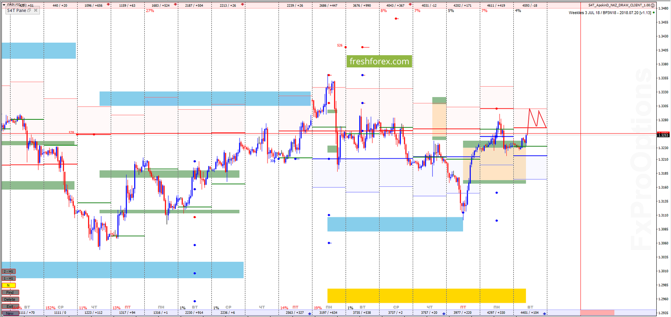Click the red diamond marker beside 1683 / +524
This screenshot has height=317, width=671.
[x=175, y=5]
